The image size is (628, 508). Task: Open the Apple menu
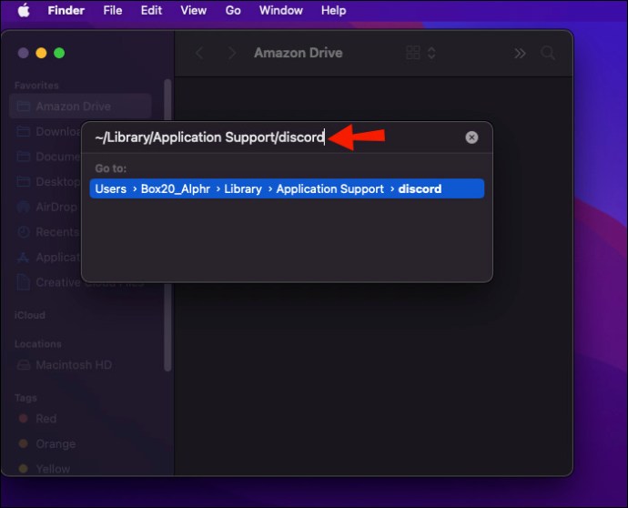coord(24,10)
